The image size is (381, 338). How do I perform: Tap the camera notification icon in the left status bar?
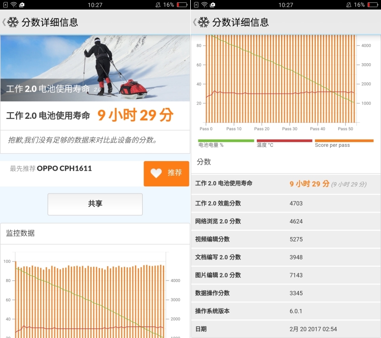(21, 5)
